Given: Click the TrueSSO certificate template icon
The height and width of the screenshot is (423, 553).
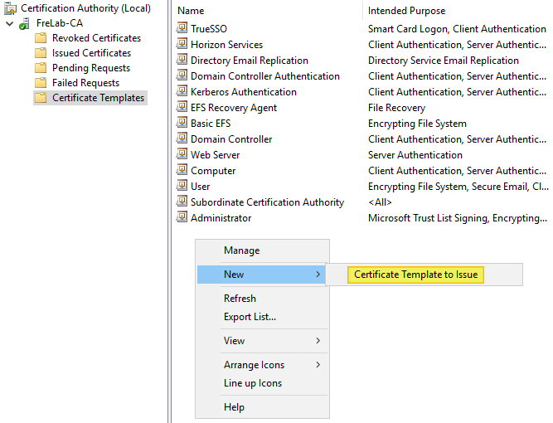Looking at the screenshot, I should 182,29.
